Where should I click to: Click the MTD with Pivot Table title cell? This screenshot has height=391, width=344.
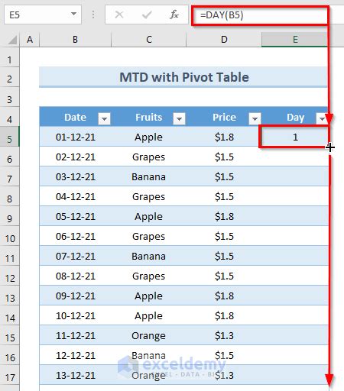point(183,77)
